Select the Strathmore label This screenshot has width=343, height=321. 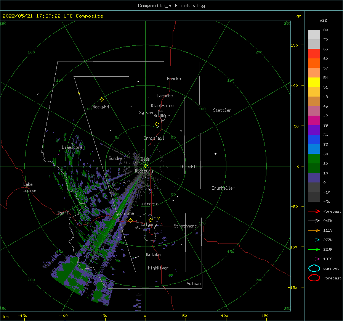click(x=185, y=226)
